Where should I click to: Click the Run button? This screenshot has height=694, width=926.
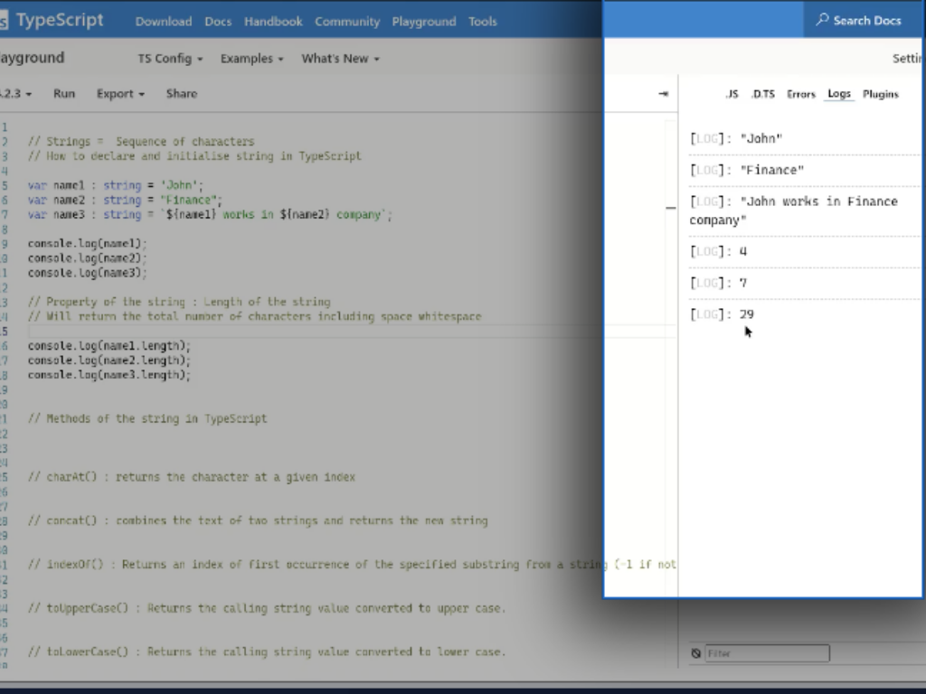pos(63,93)
